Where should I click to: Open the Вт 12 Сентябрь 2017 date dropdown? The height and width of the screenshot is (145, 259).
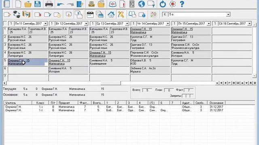click(x=86, y=24)
